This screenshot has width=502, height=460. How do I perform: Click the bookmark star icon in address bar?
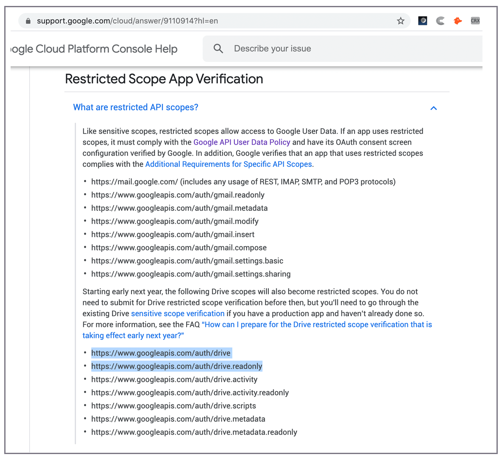click(400, 21)
